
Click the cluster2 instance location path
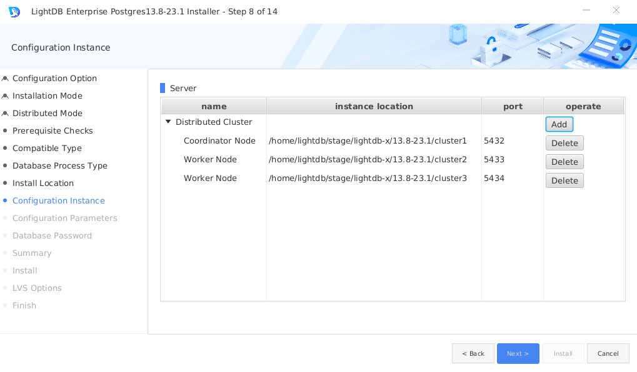click(x=368, y=159)
